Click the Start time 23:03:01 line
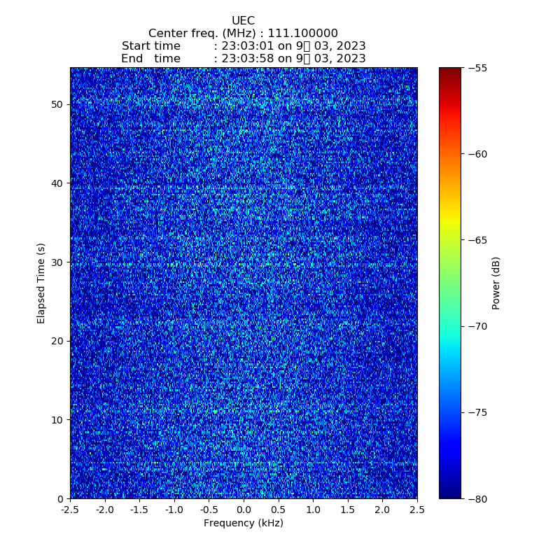This screenshot has height=560, width=560. (243, 46)
